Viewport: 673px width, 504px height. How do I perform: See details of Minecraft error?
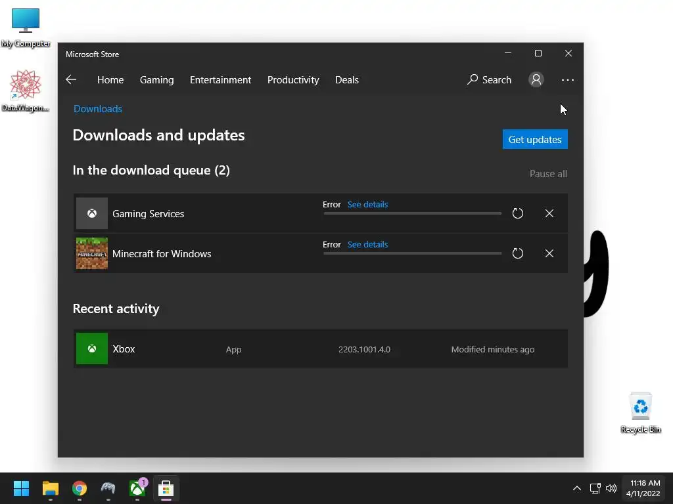click(367, 244)
